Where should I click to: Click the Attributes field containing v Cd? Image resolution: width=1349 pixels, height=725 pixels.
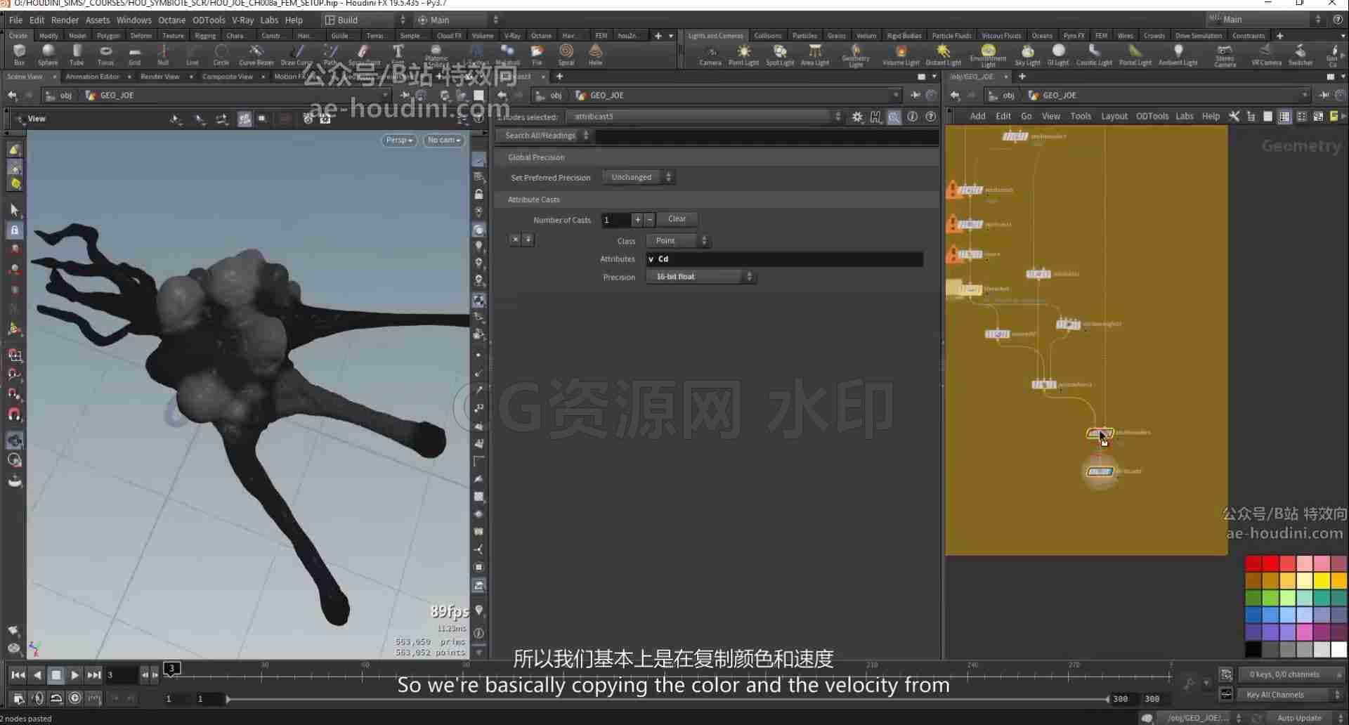(x=784, y=259)
